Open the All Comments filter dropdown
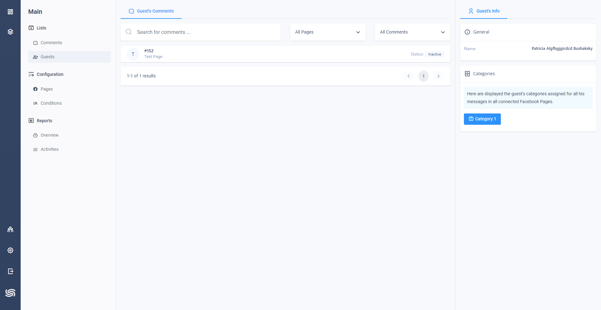Viewport: 601px width, 310px height. 413,32
